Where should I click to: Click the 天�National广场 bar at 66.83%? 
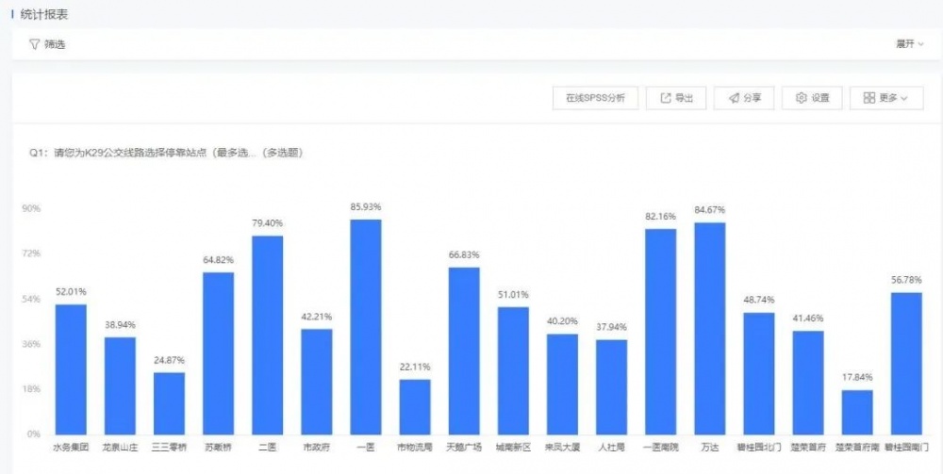(x=464, y=351)
